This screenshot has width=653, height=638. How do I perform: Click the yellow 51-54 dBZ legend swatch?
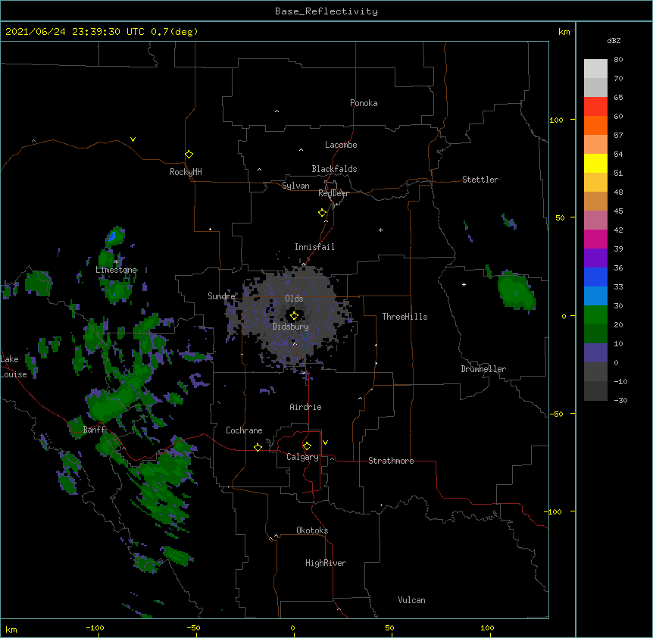(595, 163)
